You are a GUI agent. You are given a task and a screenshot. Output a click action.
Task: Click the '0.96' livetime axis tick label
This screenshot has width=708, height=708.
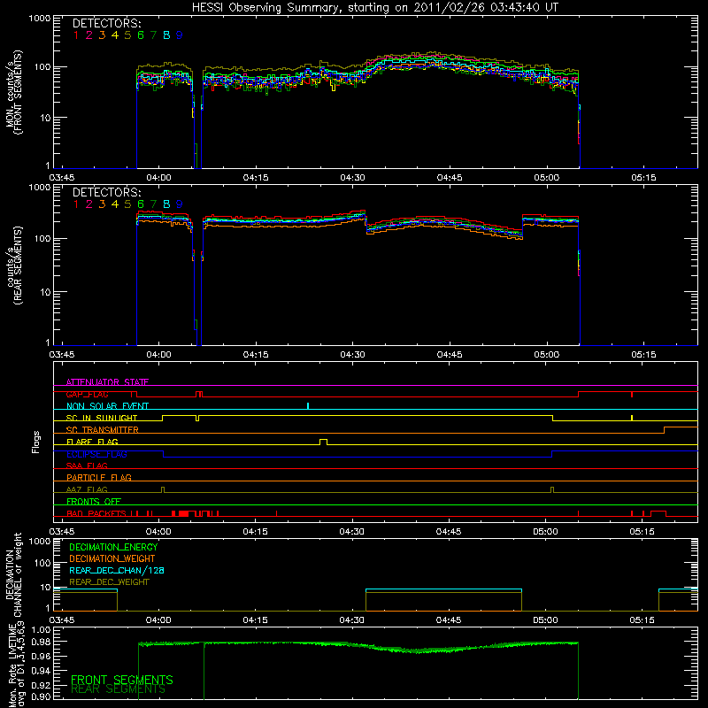coord(41,656)
